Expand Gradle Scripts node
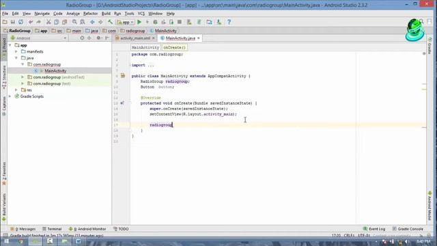437x246 pixels. click(x=10, y=96)
